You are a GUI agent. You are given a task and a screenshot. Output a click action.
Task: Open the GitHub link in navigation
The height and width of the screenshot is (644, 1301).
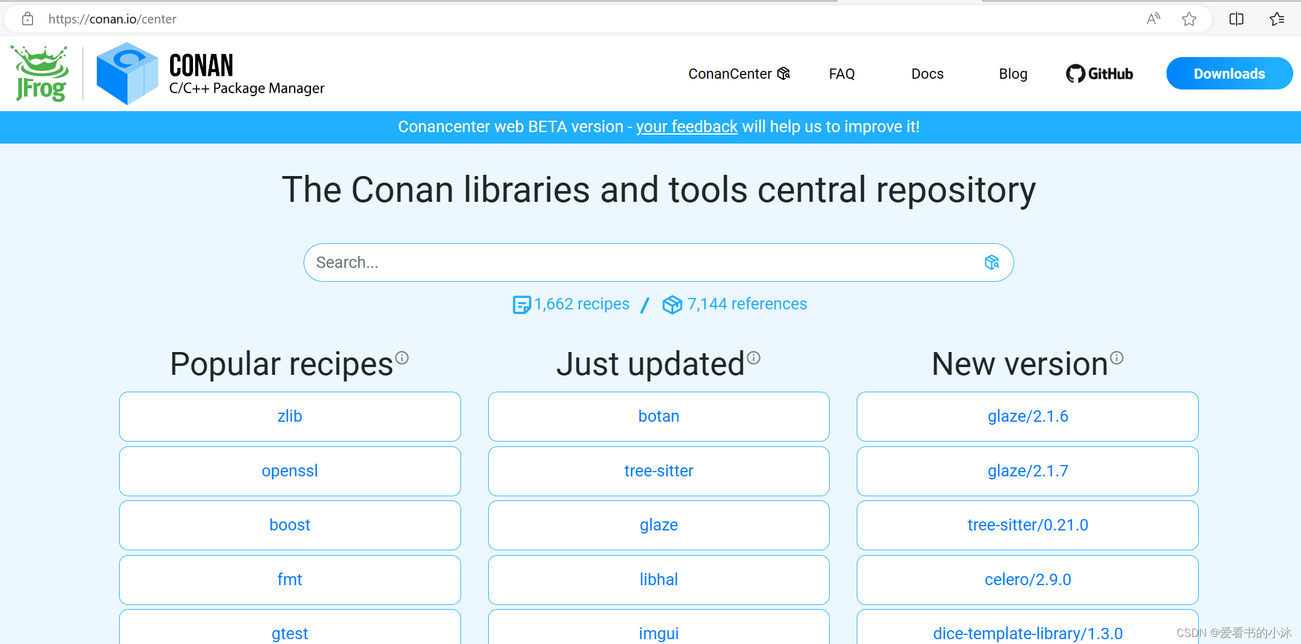(x=1100, y=74)
